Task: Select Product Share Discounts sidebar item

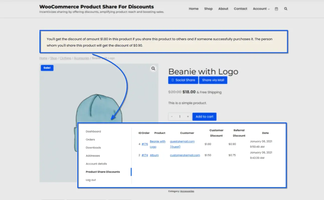Action: pos(103,172)
